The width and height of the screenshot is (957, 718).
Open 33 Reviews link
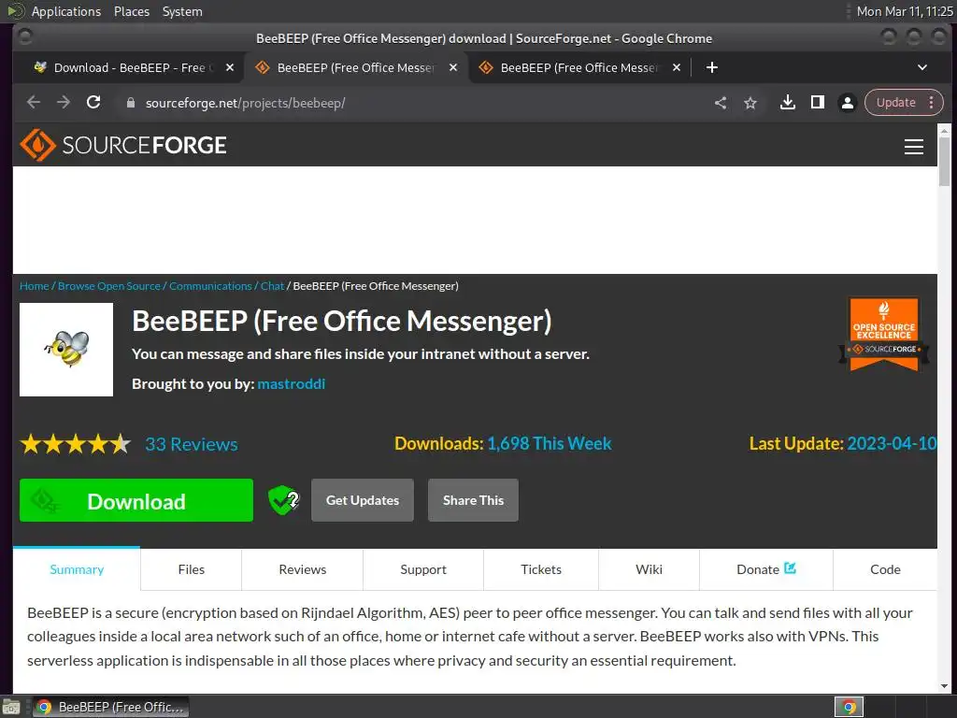191,444
